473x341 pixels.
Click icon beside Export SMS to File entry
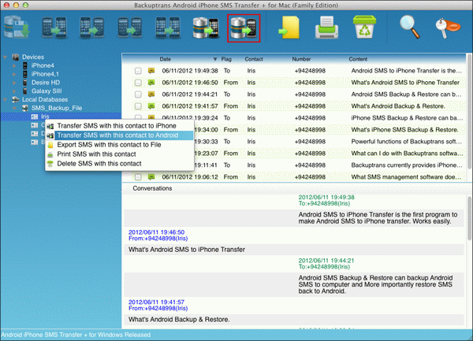50,145
